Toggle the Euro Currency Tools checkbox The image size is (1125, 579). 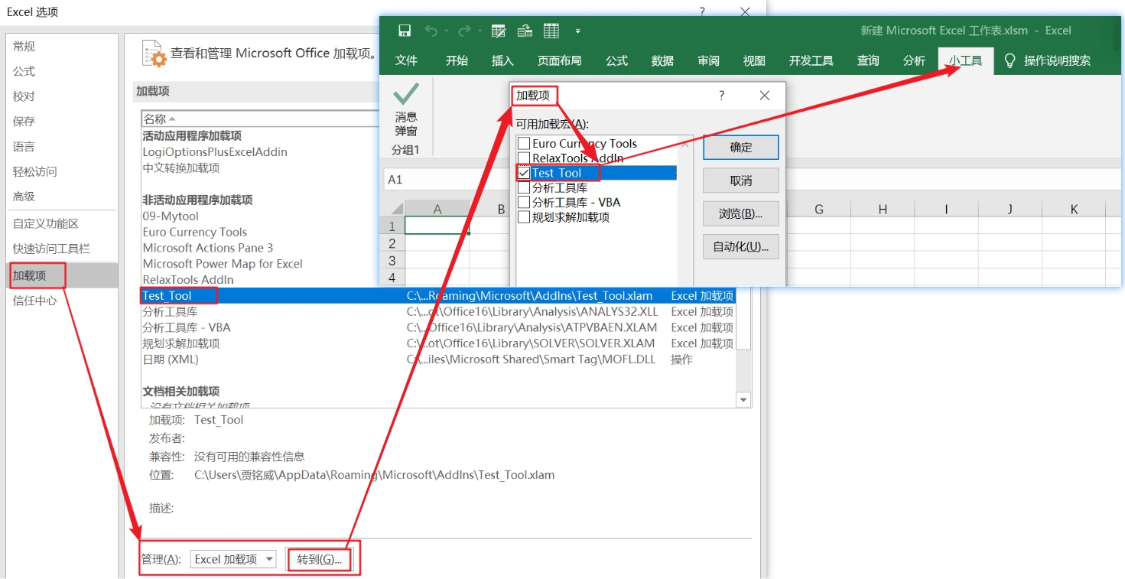(x=524, y=143)
